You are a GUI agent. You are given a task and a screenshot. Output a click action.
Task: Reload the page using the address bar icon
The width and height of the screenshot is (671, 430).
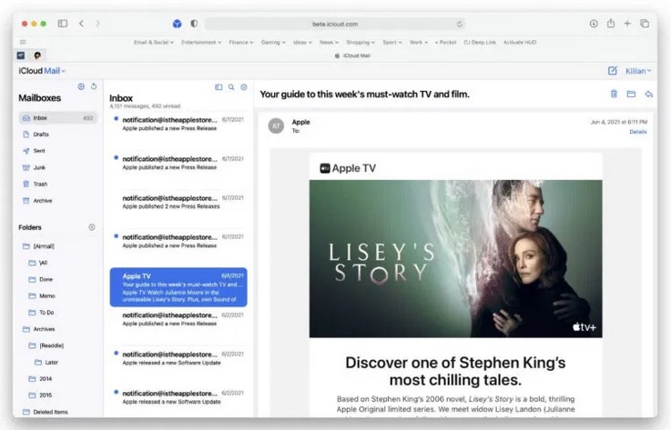[x=460, y=24]
